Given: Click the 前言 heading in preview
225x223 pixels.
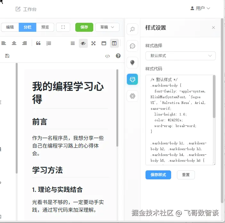Looking at the screenshot, I should click(x=40, y=122).
